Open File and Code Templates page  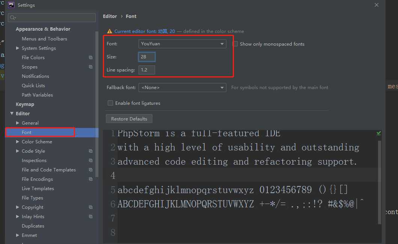click(x=49, y=170)
